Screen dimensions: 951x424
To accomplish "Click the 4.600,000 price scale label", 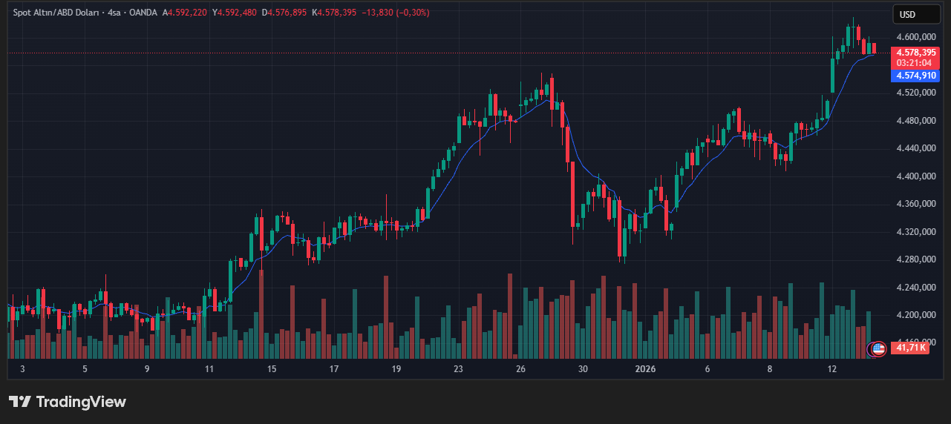I will pyautogui.click(x=916, y=37).
